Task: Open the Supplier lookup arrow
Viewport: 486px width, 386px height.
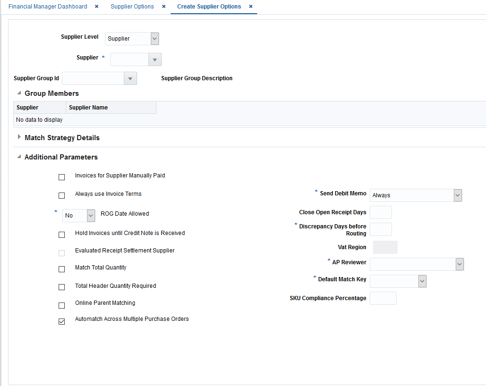Action: pos(155,59)
